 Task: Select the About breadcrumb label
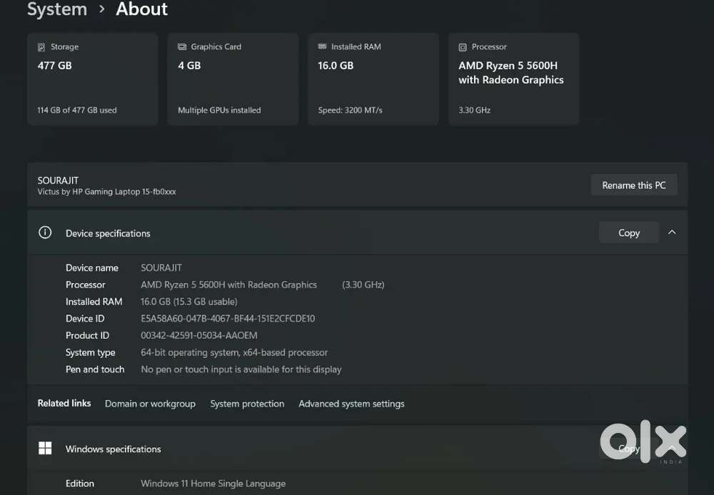point(141,10)
